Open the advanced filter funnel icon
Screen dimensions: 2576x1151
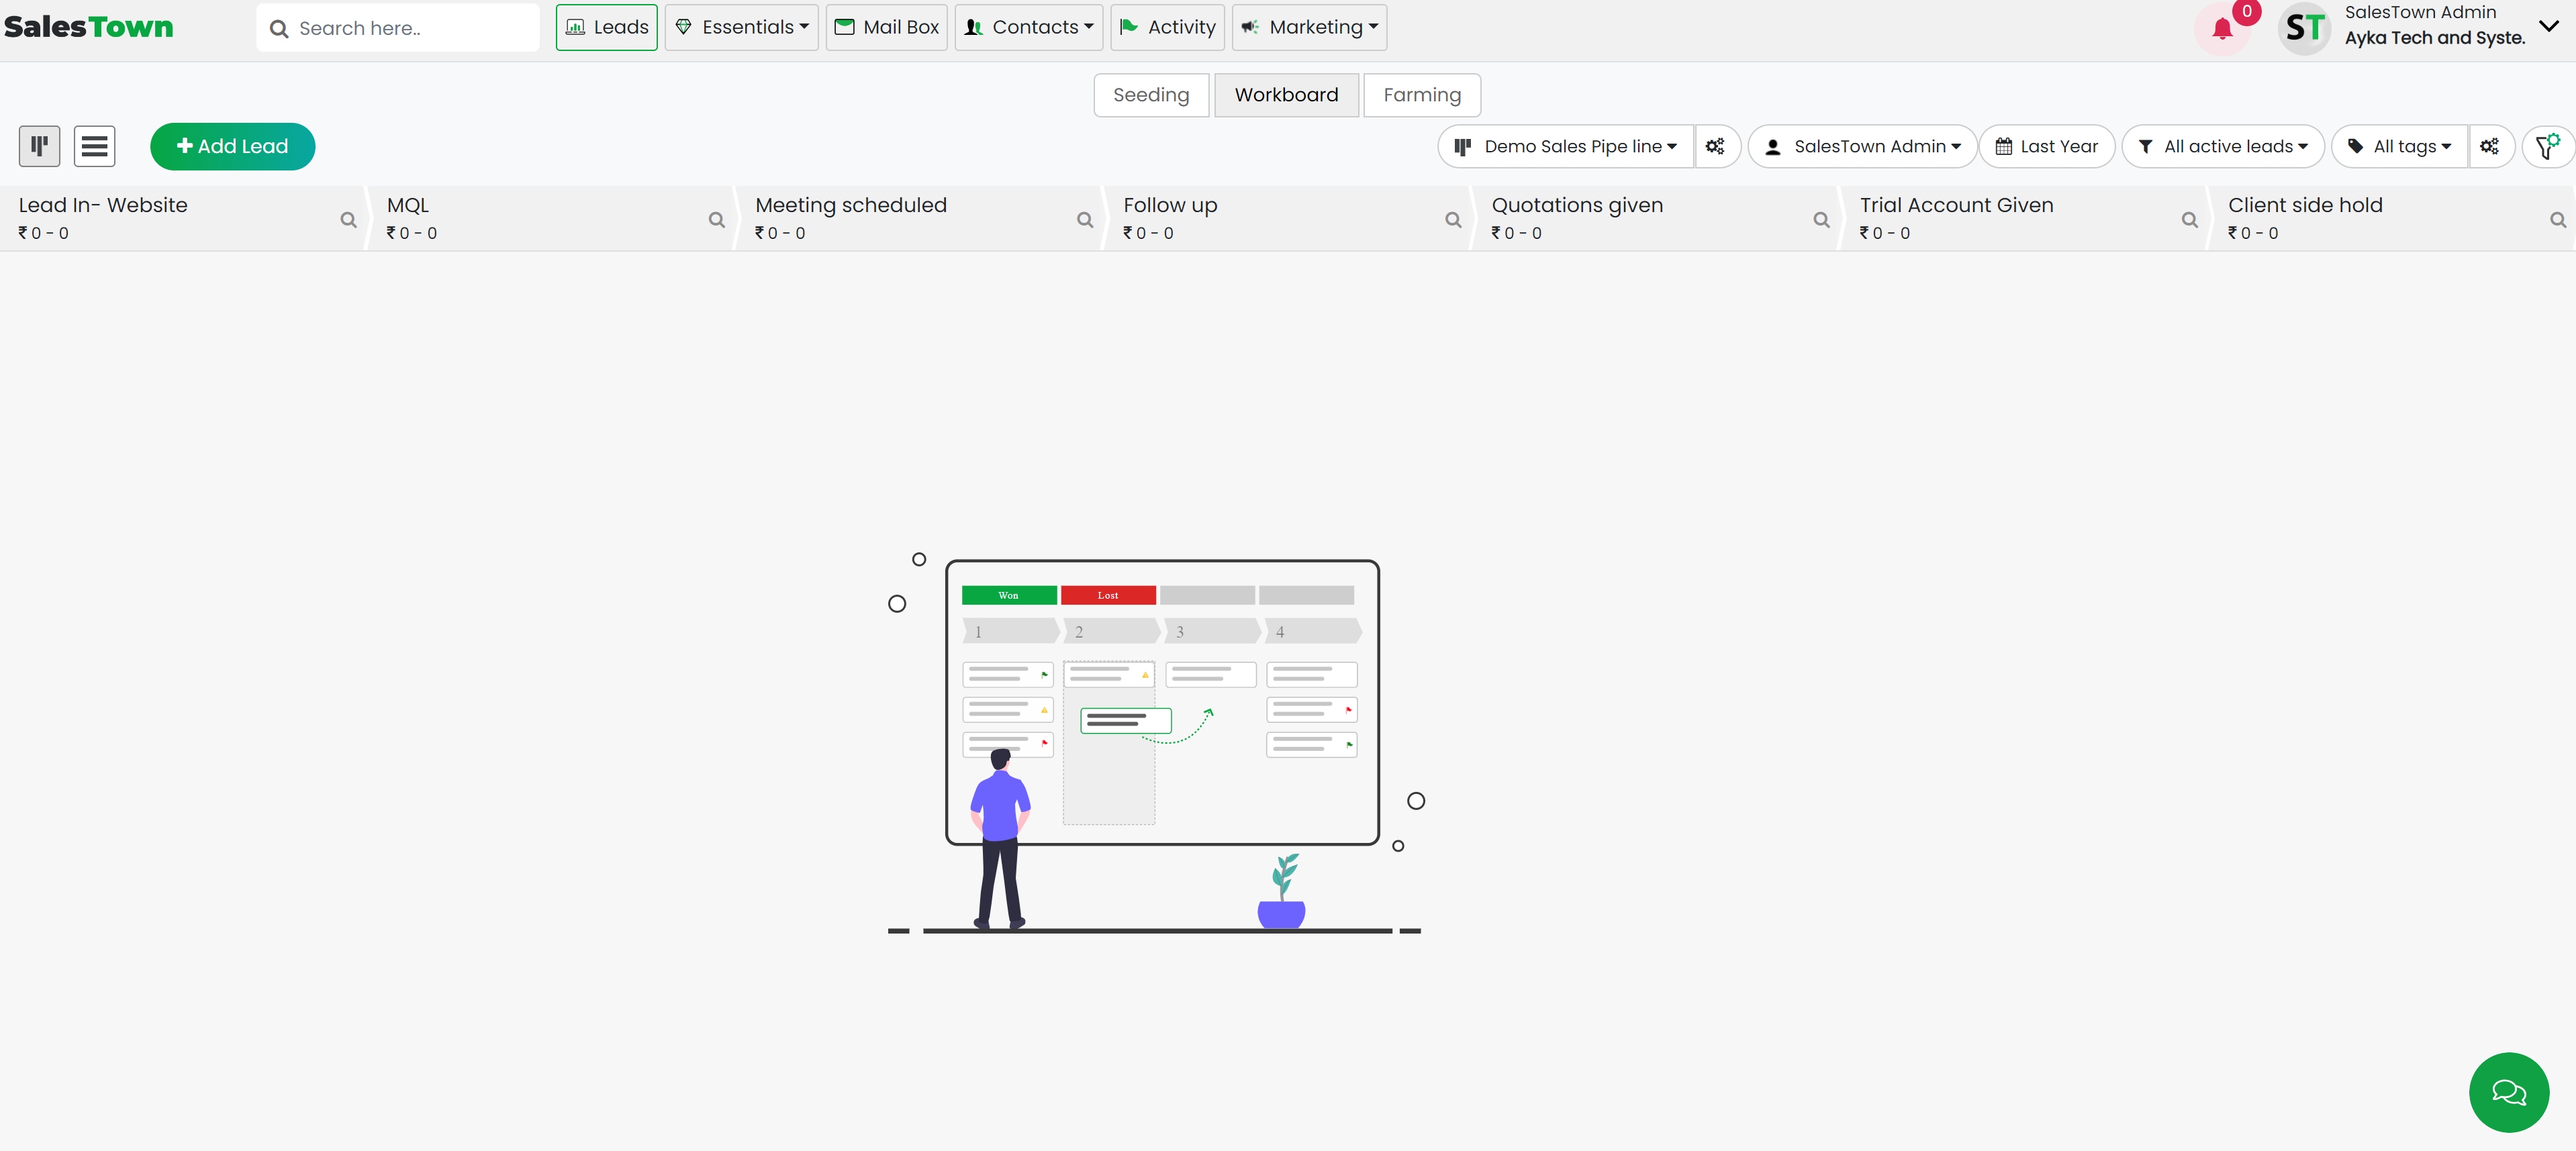[x=2547, y=146]
